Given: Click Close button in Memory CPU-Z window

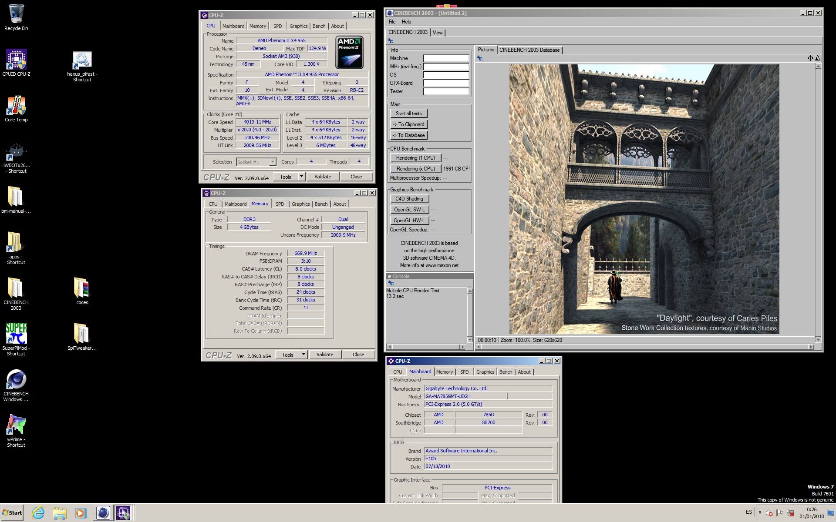Looking at the screenshot, I should point(358,355).
